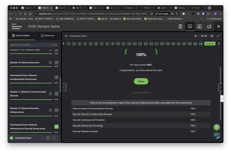The height and width of the screenshot is (153, 231).
Task: Click the Network Basics Communications Devices row
Action: (141, 109)
